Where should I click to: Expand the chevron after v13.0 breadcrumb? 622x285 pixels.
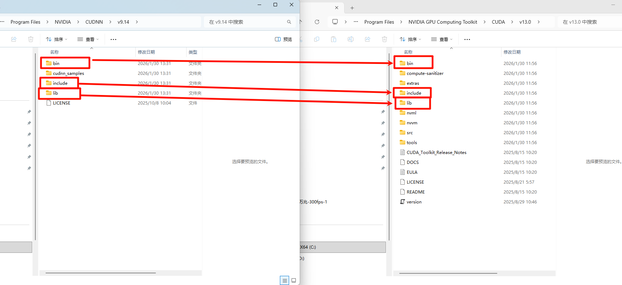click(539, 22)
